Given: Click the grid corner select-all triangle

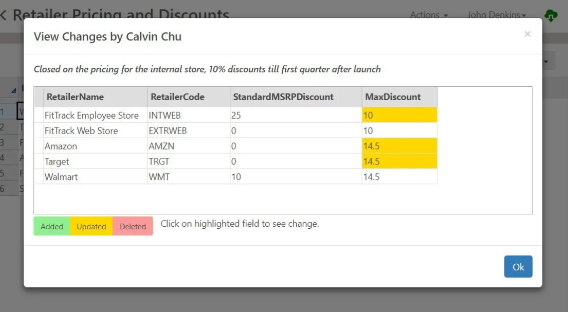Looking at the screenshot, I should (x=13, y=90).
